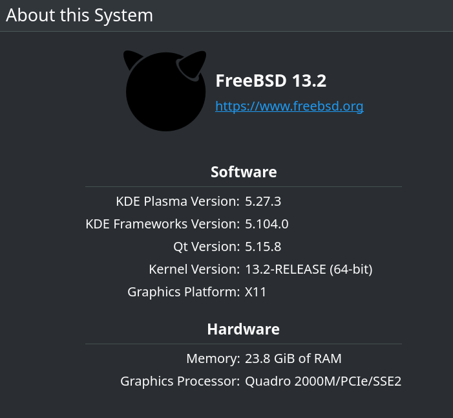Viewport: 453px width, 418px height.
Task: Click the "KDE Frameworks Version" label
Action: pos(162,224)
